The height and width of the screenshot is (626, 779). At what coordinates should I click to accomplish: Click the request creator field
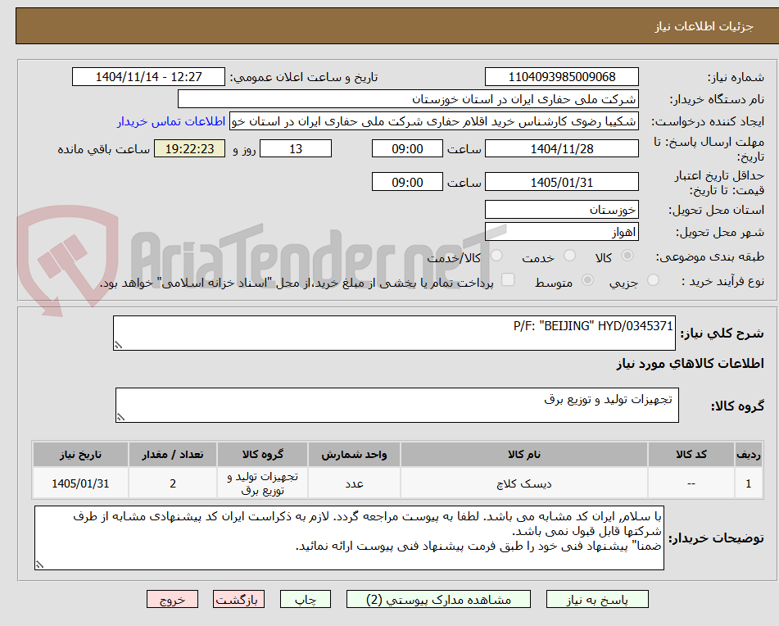point(433,122)
